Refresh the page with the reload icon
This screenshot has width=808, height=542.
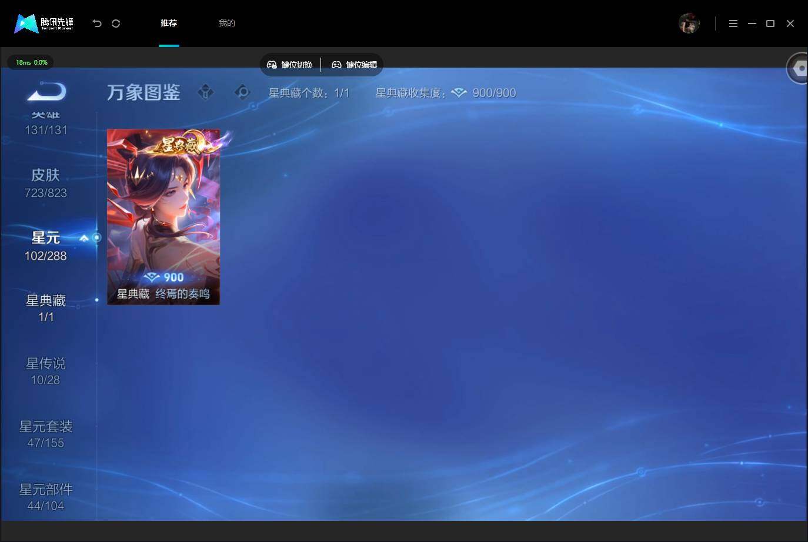[116, 24]
